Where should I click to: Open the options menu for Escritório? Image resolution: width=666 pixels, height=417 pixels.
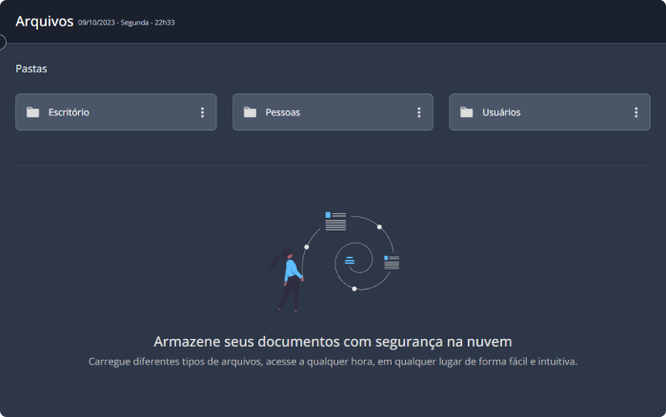[202, 112]
